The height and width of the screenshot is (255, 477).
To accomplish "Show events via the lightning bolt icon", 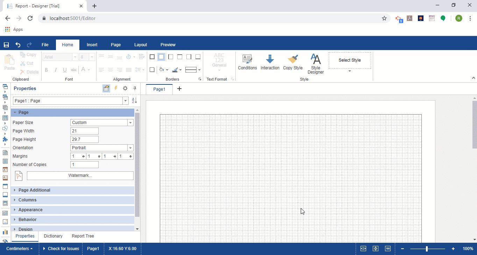I will tap(116, 89).
